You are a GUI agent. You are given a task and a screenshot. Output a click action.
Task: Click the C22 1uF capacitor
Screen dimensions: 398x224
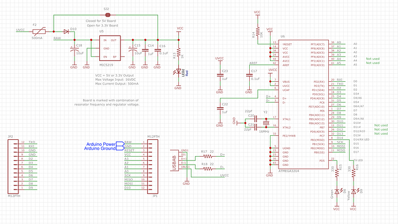pyautogui.click(x=220, y=108)
